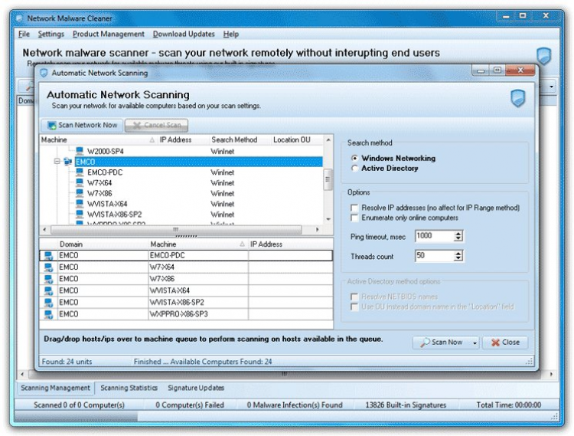Click the main window right scroll arrow
The image size is (574, 436).
pos(551,374)
